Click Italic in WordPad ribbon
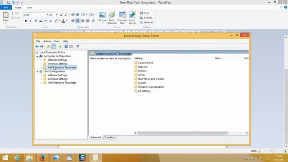Screen dimensions: 288x162 (x=31, y=21)
